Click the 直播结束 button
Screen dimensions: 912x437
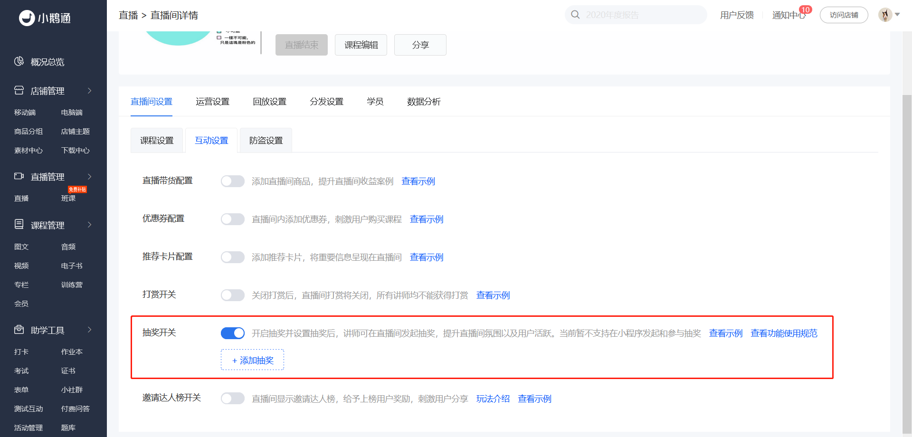pos(302,45)
